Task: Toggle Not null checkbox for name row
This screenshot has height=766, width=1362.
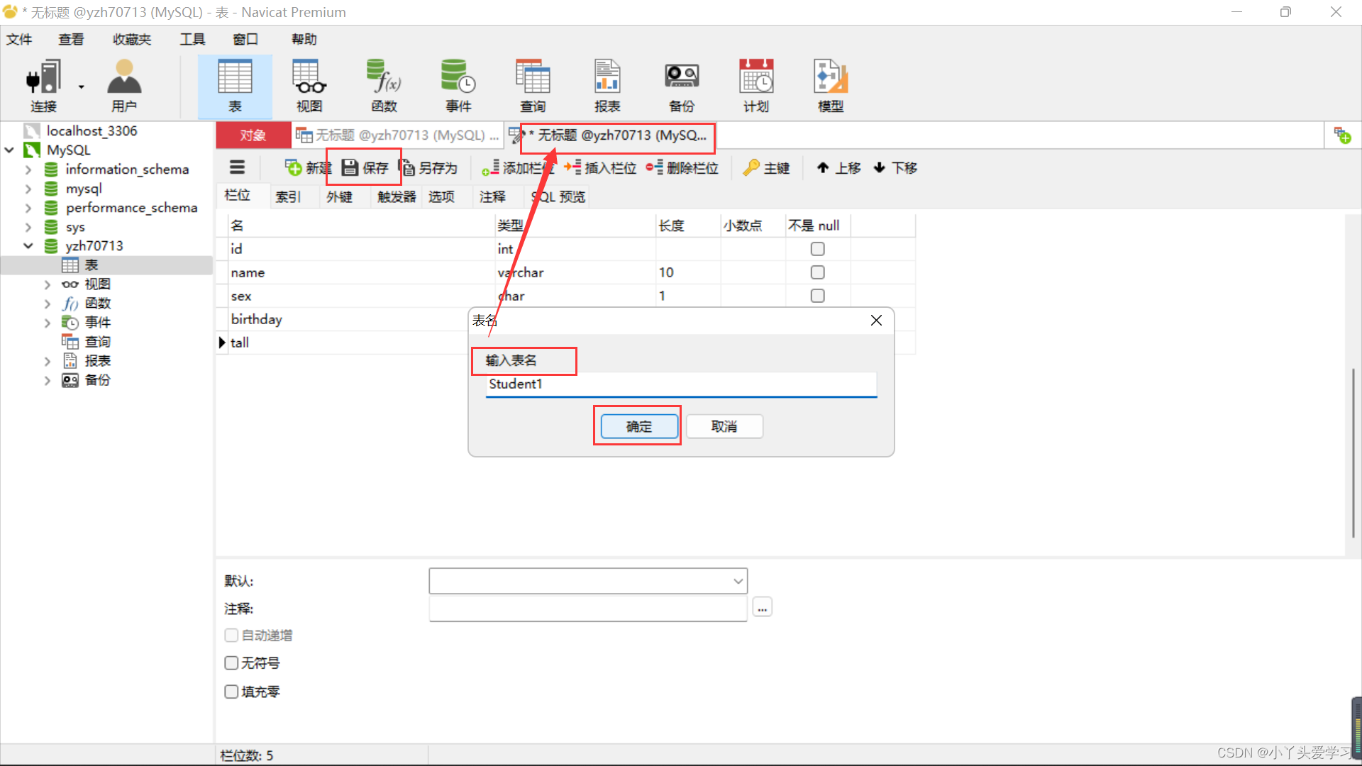Action: coord(817,272)
